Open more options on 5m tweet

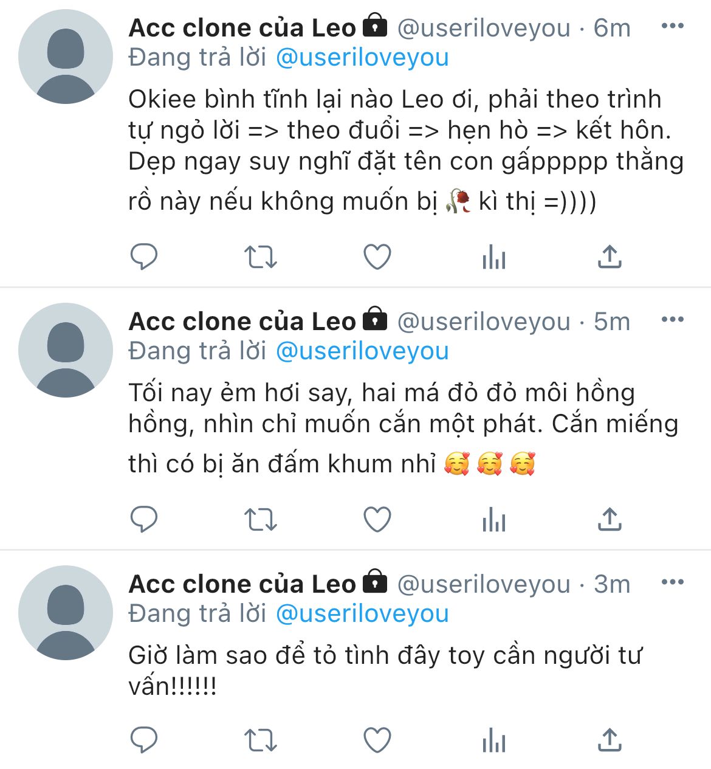coord(672,320)
